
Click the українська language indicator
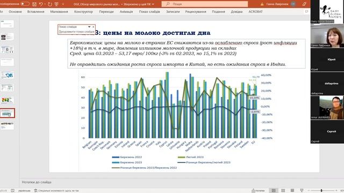pyautogui.click(x=24, y=191)
